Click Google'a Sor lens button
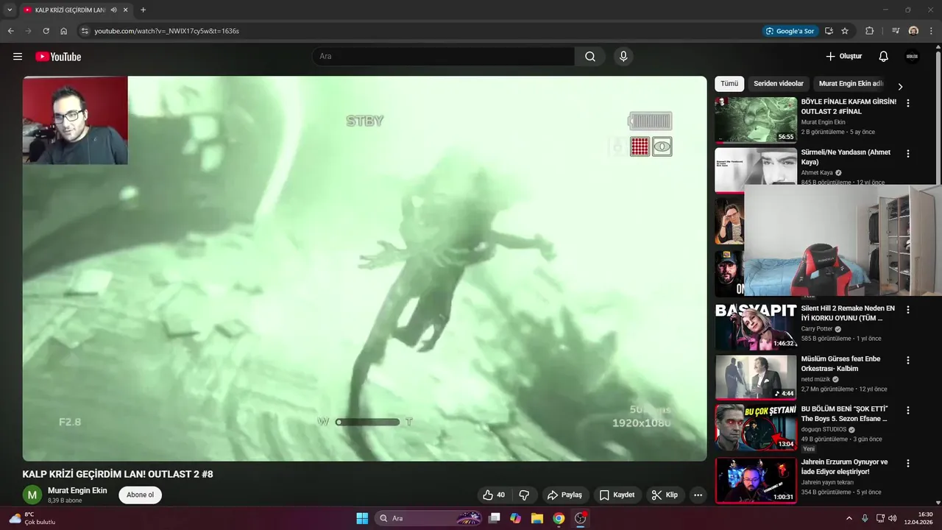The image size is (942, 530). click(790, 31)
